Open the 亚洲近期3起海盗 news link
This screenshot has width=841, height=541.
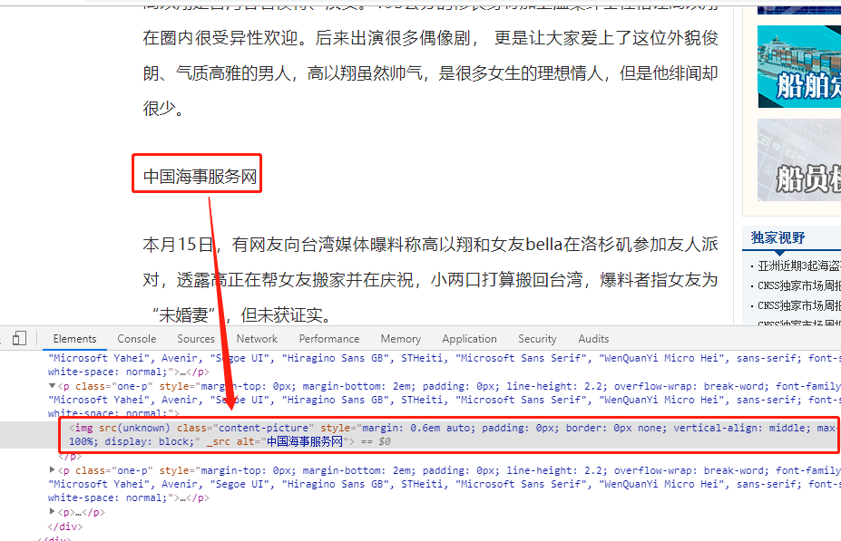[798, 266]
